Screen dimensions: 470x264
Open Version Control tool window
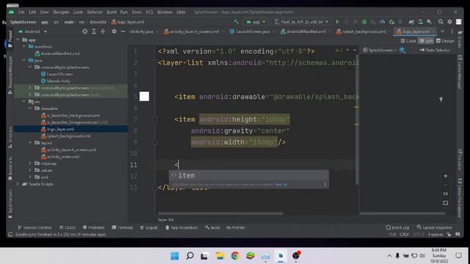tap(35, 227)
